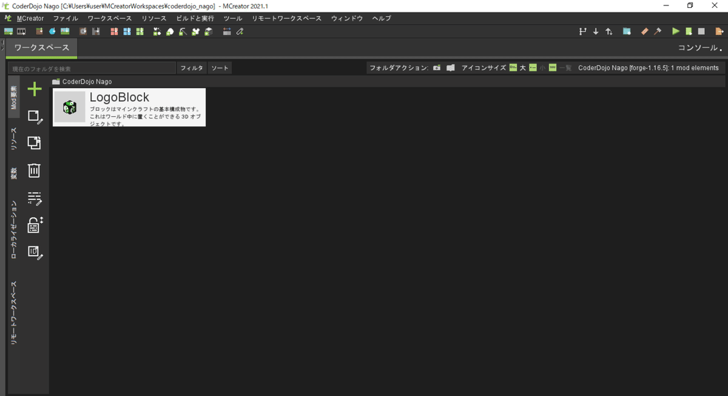The image size is (728, 396).
Task: Open the duplicate mod element tool
Action: [34, 143]
